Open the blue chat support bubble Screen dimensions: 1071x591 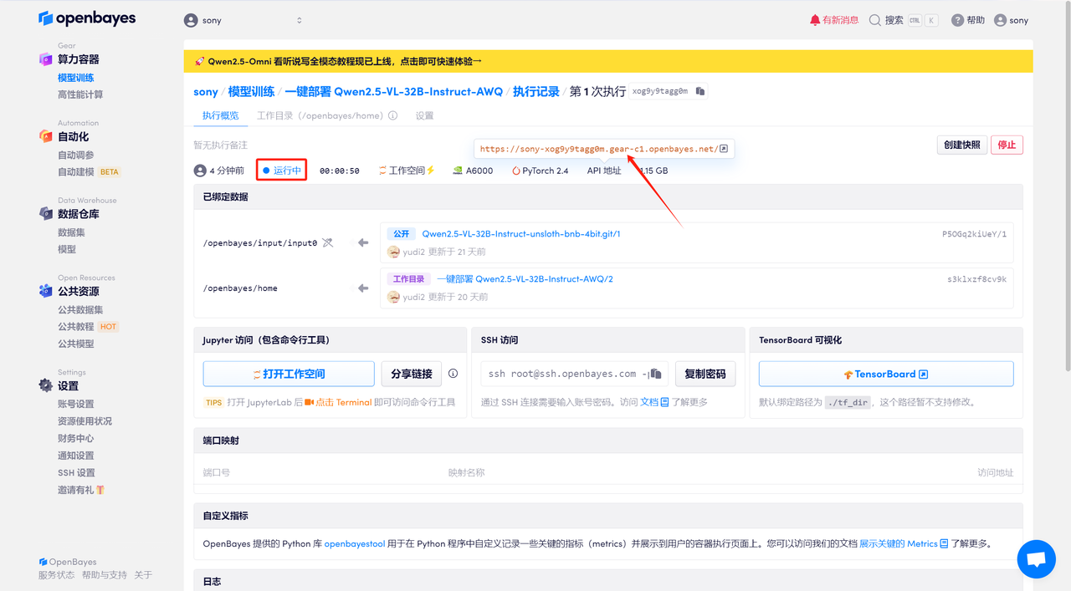[1036, 559]
